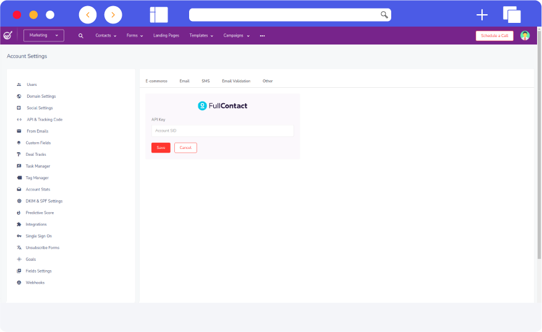The width and height of the screenshot is (542, 332).
Task: Click the API & Tracking Code icon
Action: coord(19,119)
